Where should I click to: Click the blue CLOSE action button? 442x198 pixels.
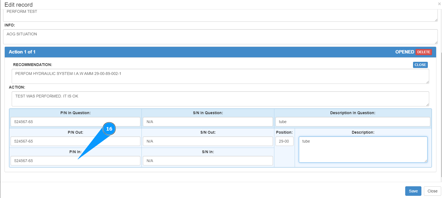coord(420,65)
